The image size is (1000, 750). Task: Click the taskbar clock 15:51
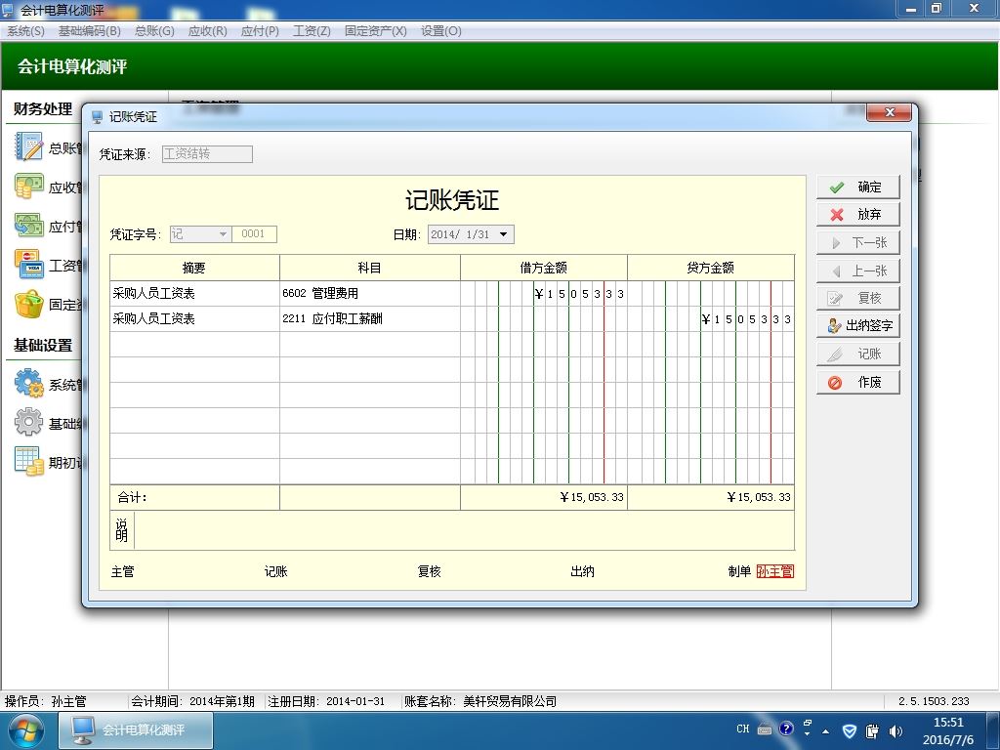(x=948, y=723)
